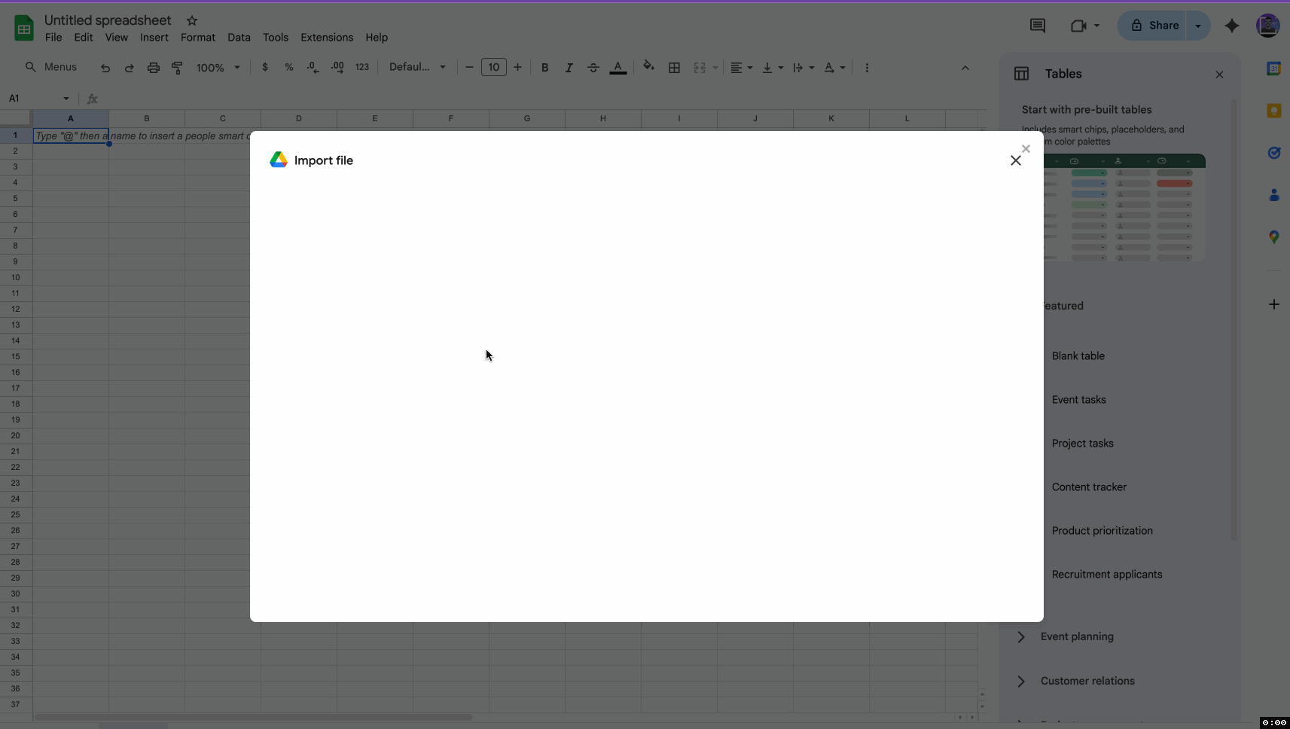Merge the selected cells
1290x729 pixels.
[x=700, y=67]
